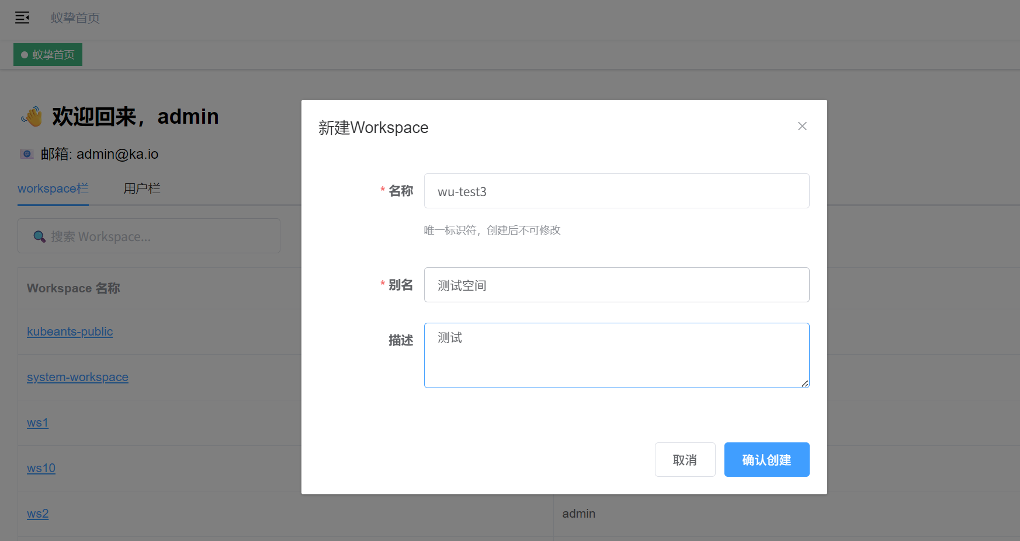Click the magnifier icon in the Workspace search
Screen dimensions: 1020x541
(x=39, y=236)
